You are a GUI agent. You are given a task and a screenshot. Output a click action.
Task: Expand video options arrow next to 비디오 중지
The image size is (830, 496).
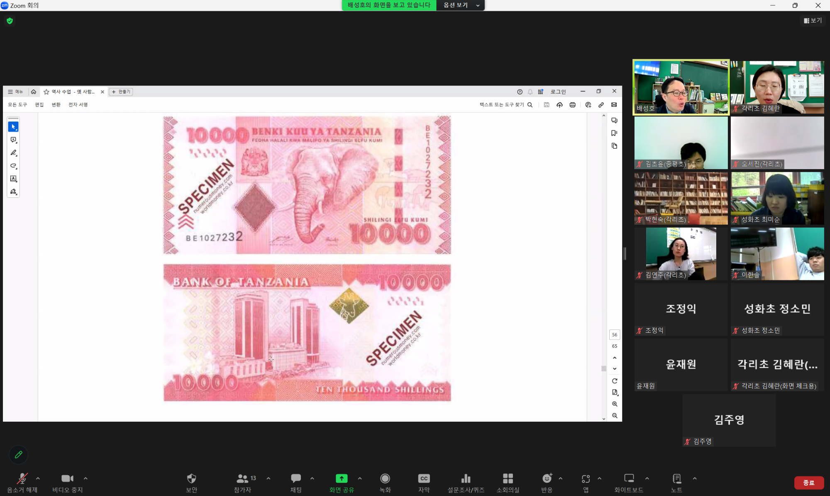pyautogui.click(x=85, y=479)
